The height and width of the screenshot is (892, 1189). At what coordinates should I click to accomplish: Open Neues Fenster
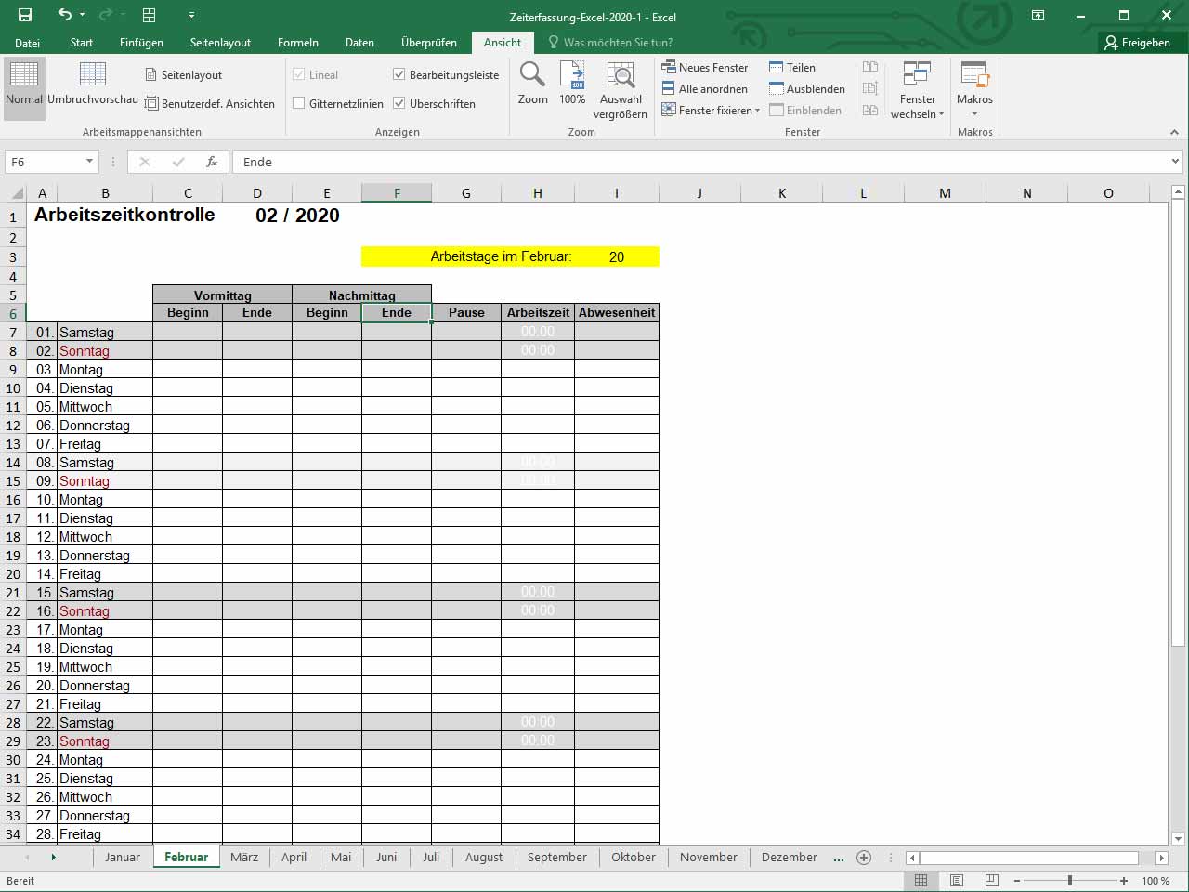[x=705, y=67]
